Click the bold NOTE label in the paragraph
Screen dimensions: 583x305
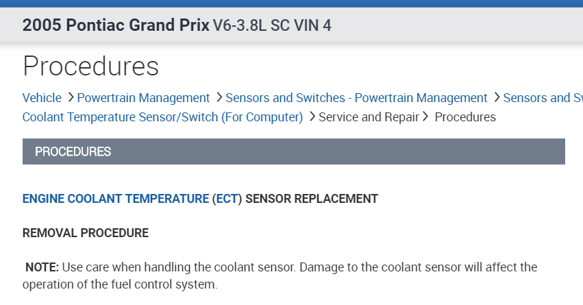[42, 267]
